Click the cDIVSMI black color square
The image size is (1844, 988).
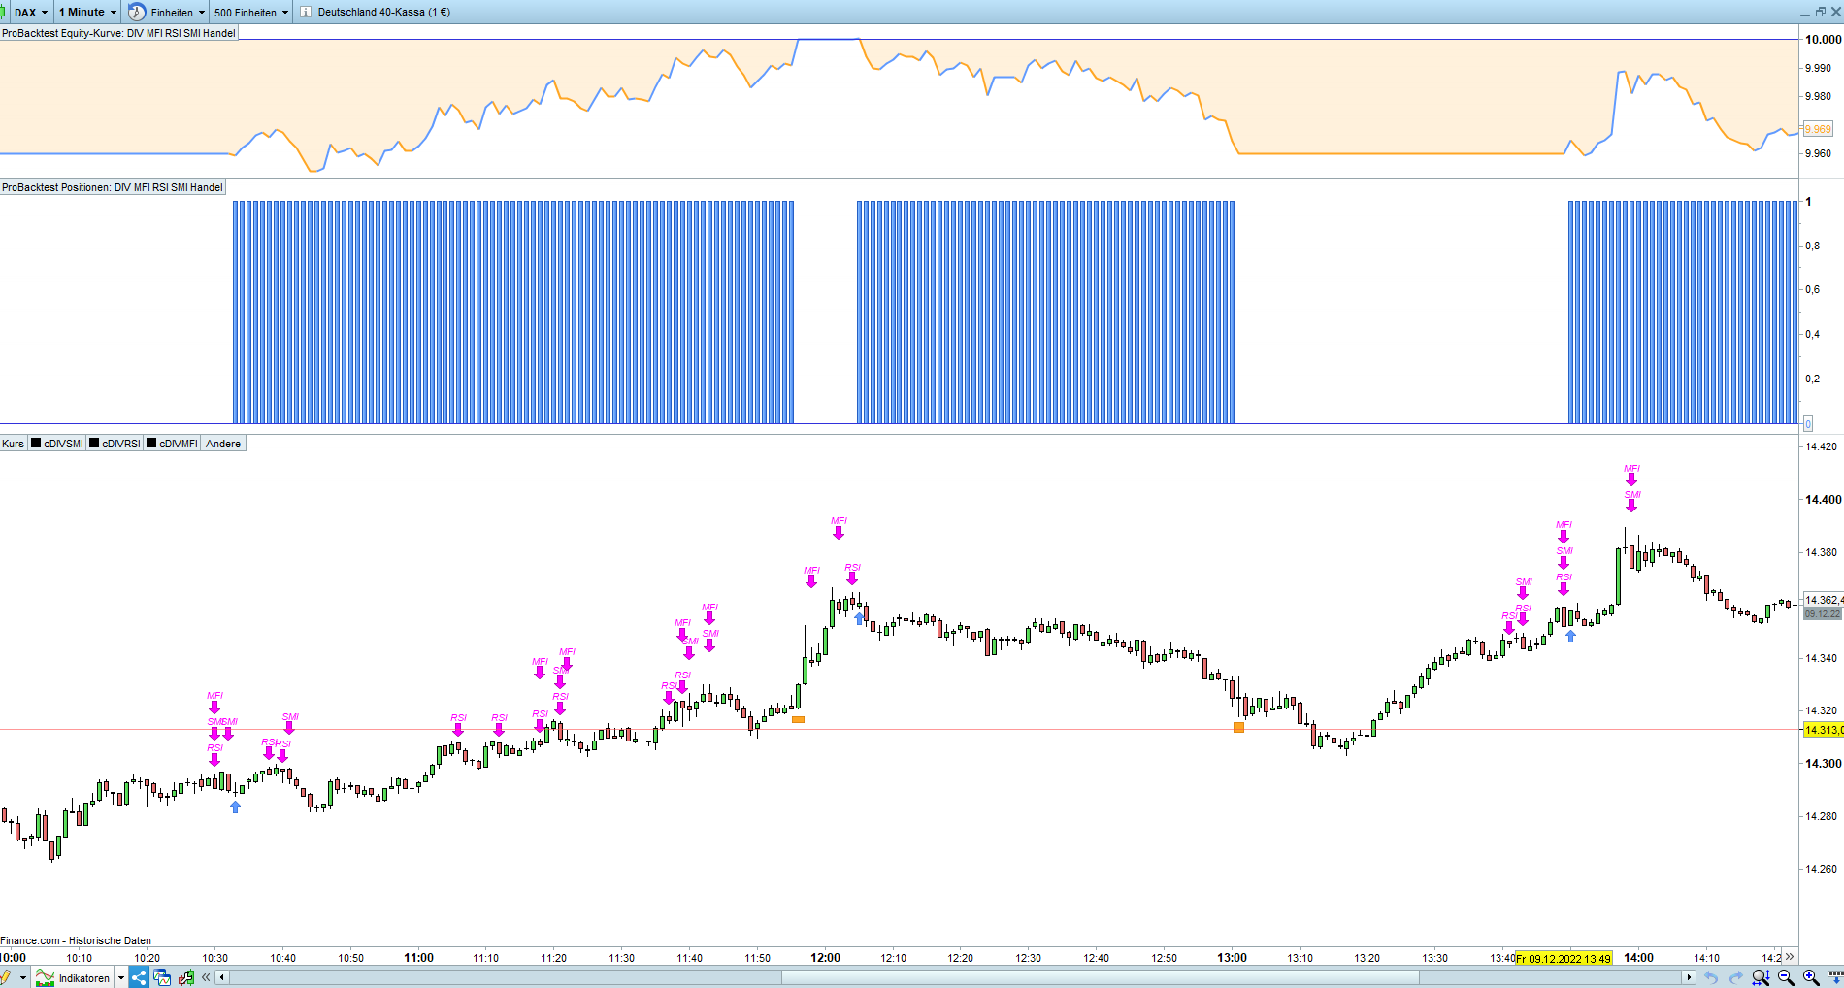(x=36, y=444)
